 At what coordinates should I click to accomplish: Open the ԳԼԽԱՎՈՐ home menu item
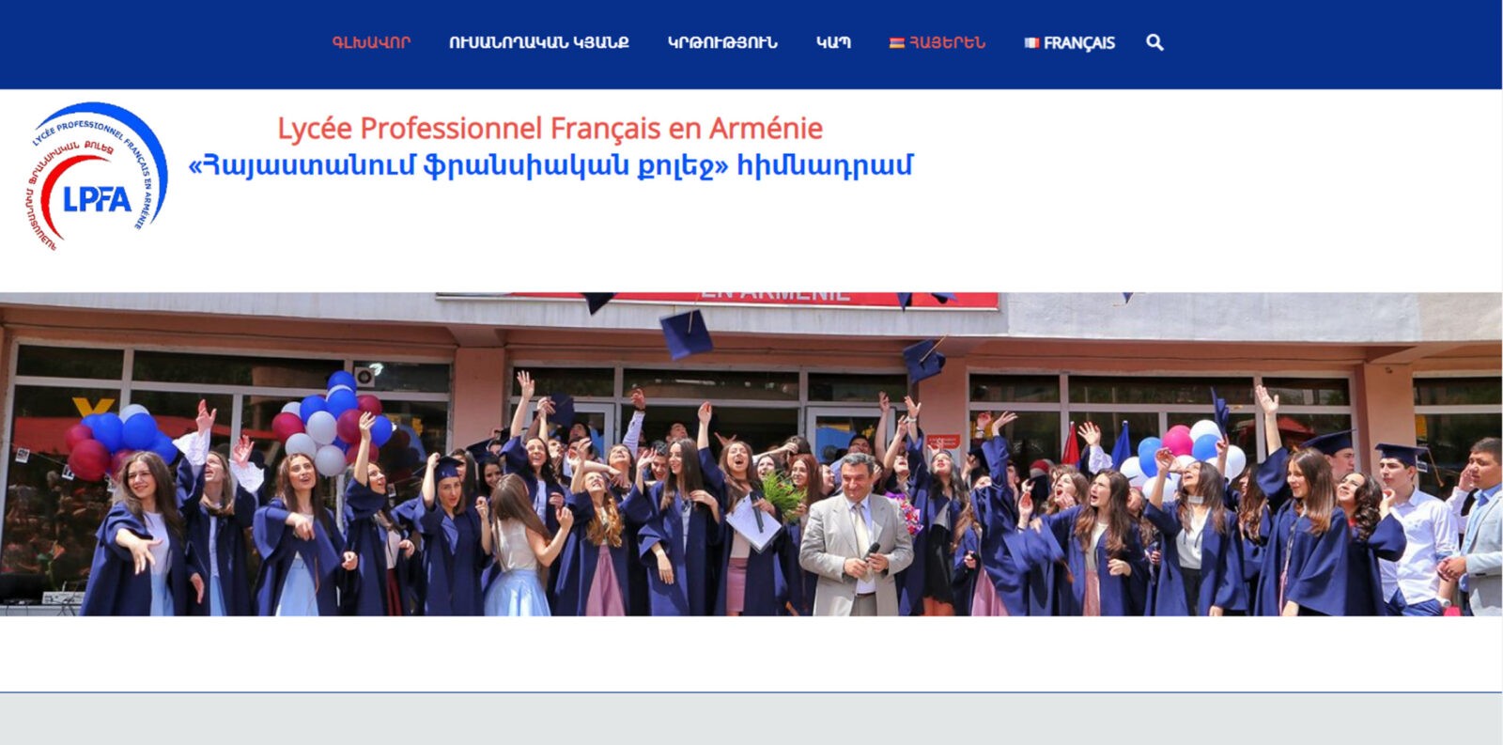(371, 42)
